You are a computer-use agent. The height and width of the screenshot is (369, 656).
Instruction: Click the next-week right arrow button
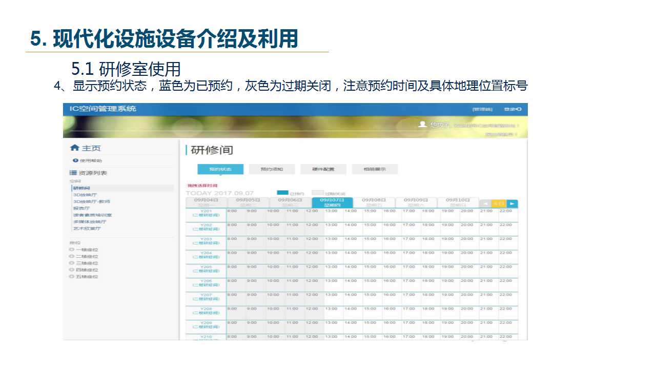(512, 203)
